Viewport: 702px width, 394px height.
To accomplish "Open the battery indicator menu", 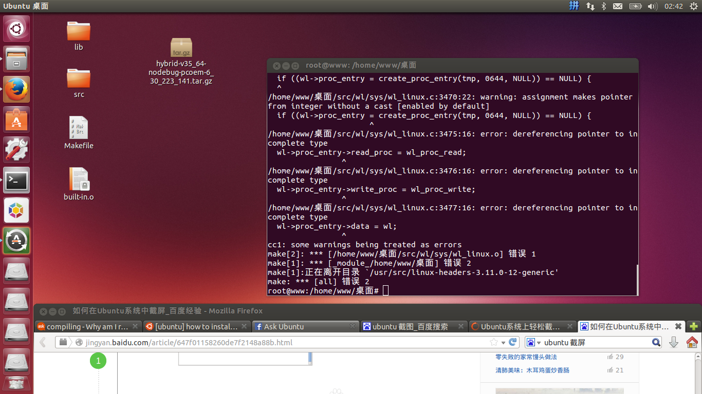I will 636,6.
